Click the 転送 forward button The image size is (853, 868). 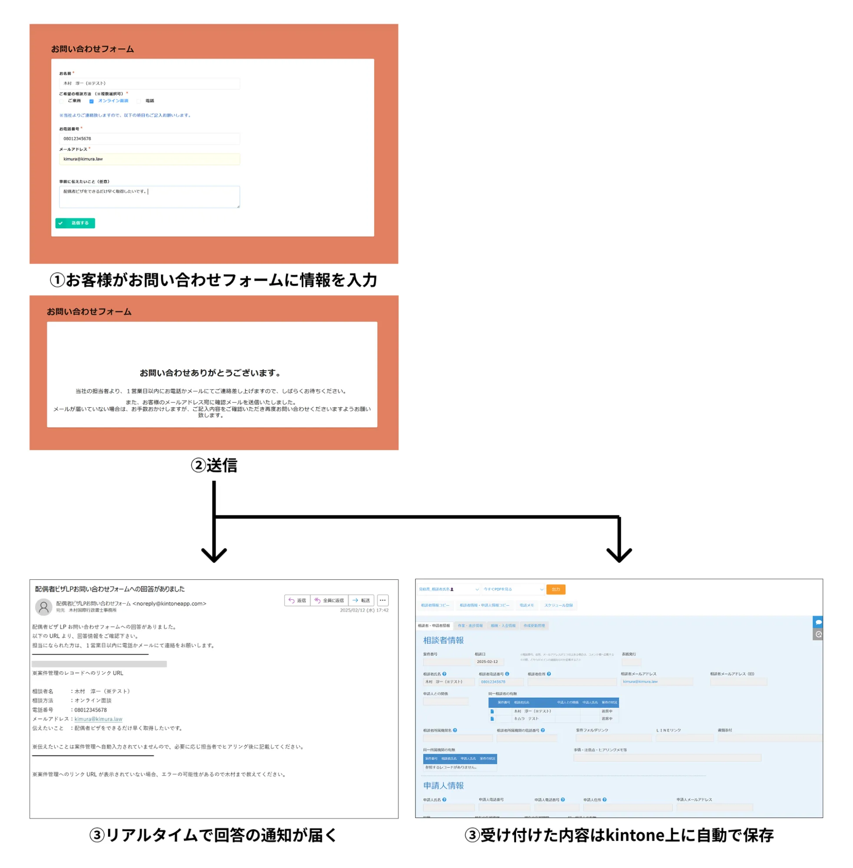(x=361, y=601)
